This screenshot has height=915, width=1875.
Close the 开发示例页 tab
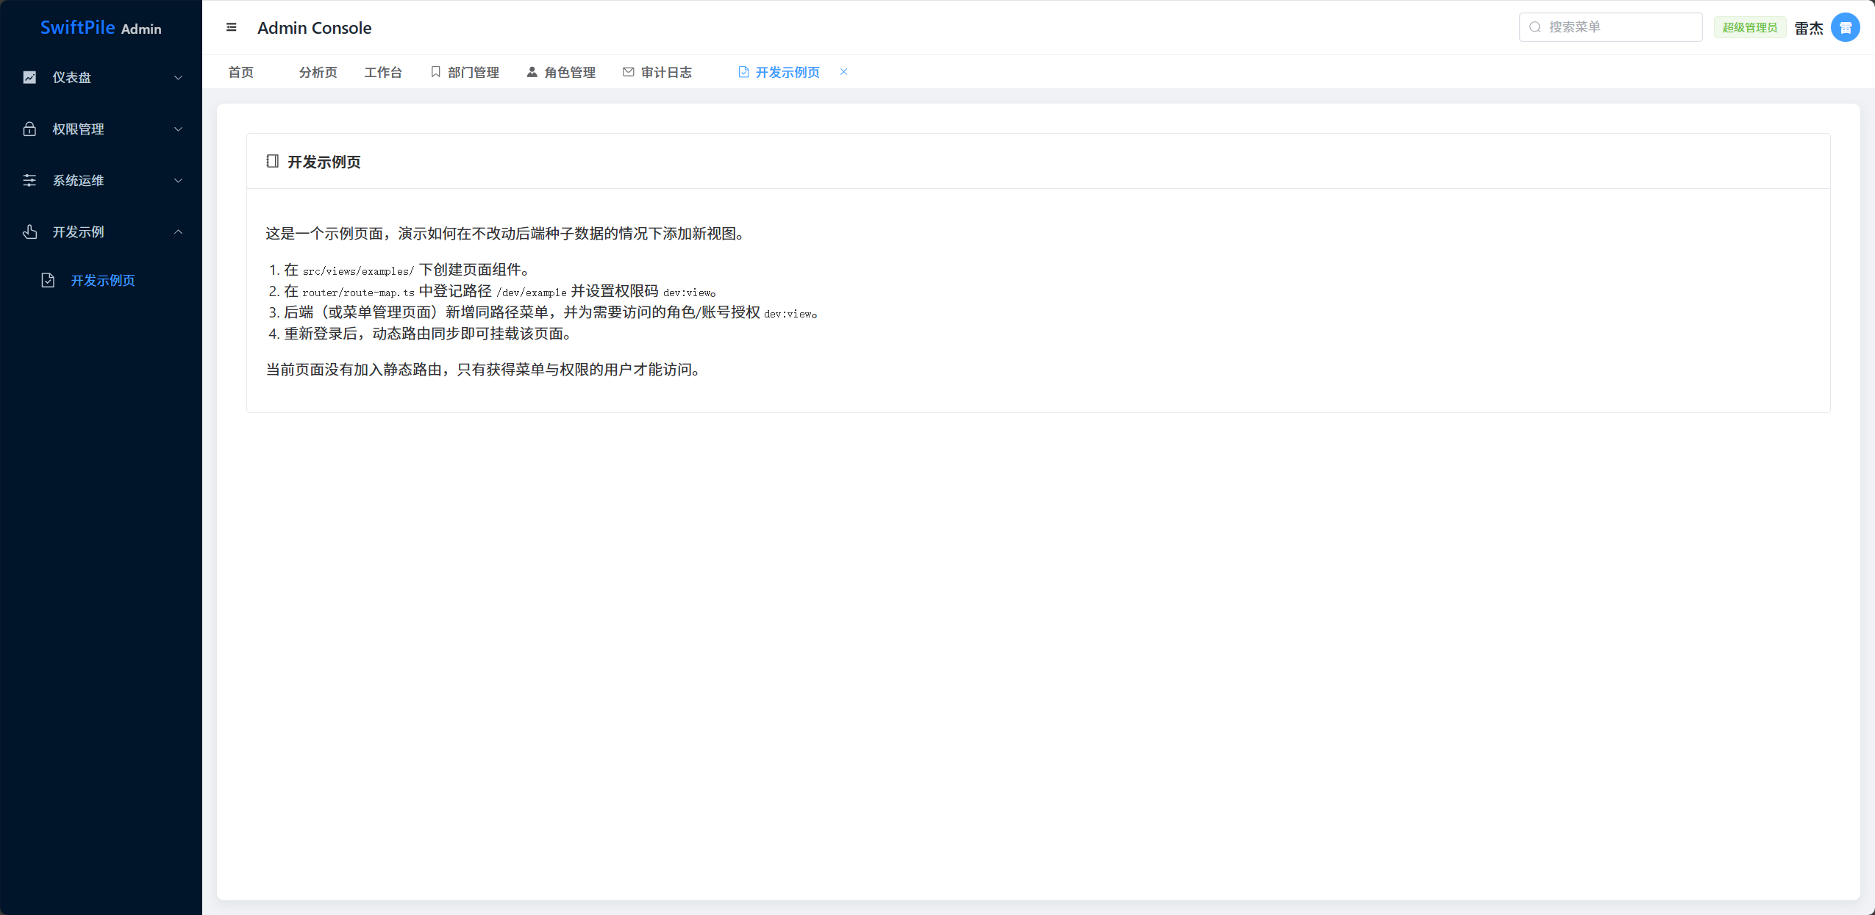tap(843, 72)
